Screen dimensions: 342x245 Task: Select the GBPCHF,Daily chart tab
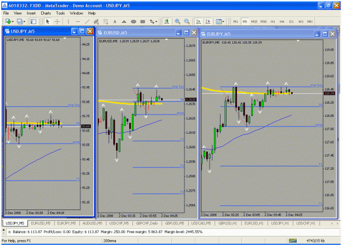[x=147, y=223]
